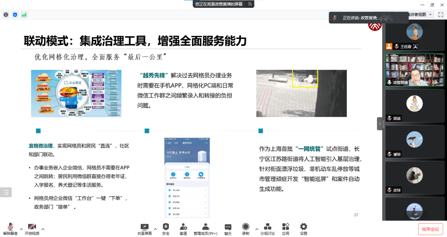Screen dimensions: 447x237
Task: Click the Breakout Rooms (分组讨论) icon
Action: click(x=267, y=227)
